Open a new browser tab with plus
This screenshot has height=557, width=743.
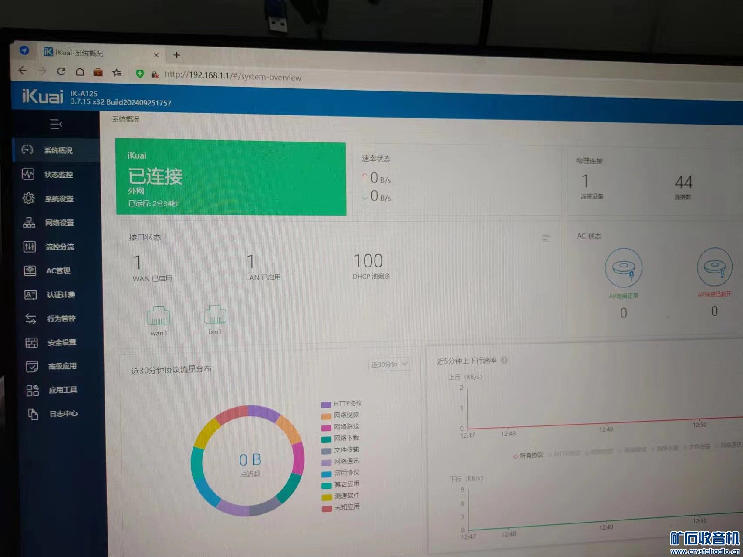click(x=176, y=55)
